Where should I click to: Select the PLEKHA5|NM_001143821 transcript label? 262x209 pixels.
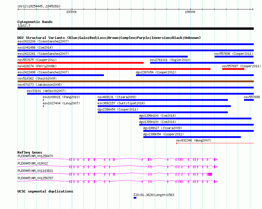coord(35,171)
